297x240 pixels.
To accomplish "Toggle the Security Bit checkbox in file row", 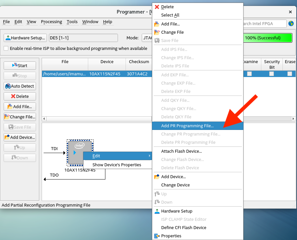I will tap(272, 74).
